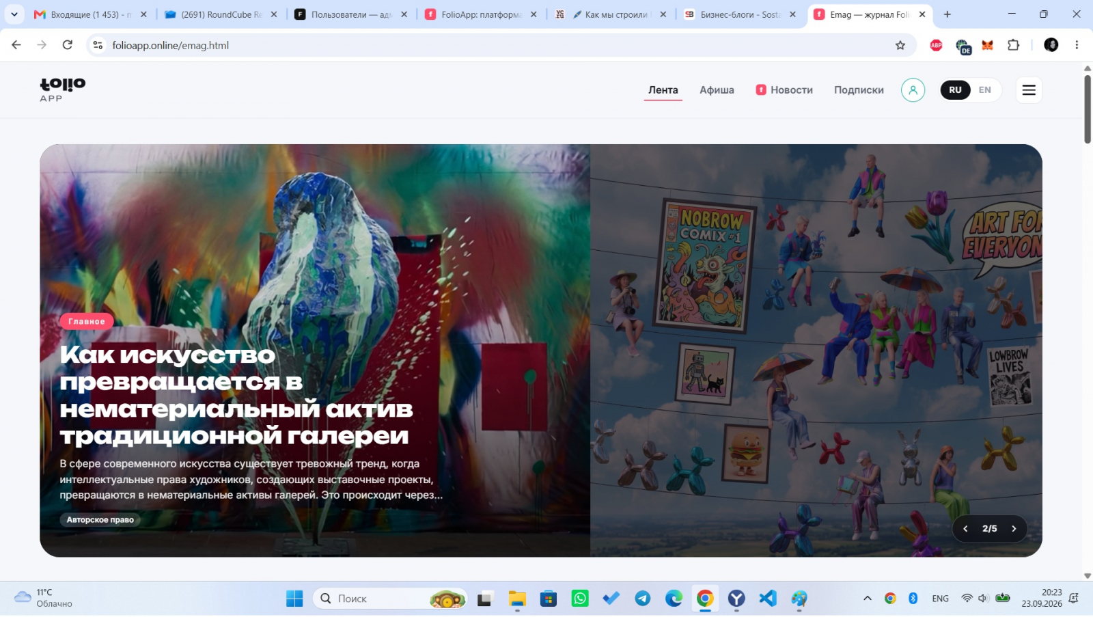View site information icon in address bar
1093x617 pixels.
(98, 45)
